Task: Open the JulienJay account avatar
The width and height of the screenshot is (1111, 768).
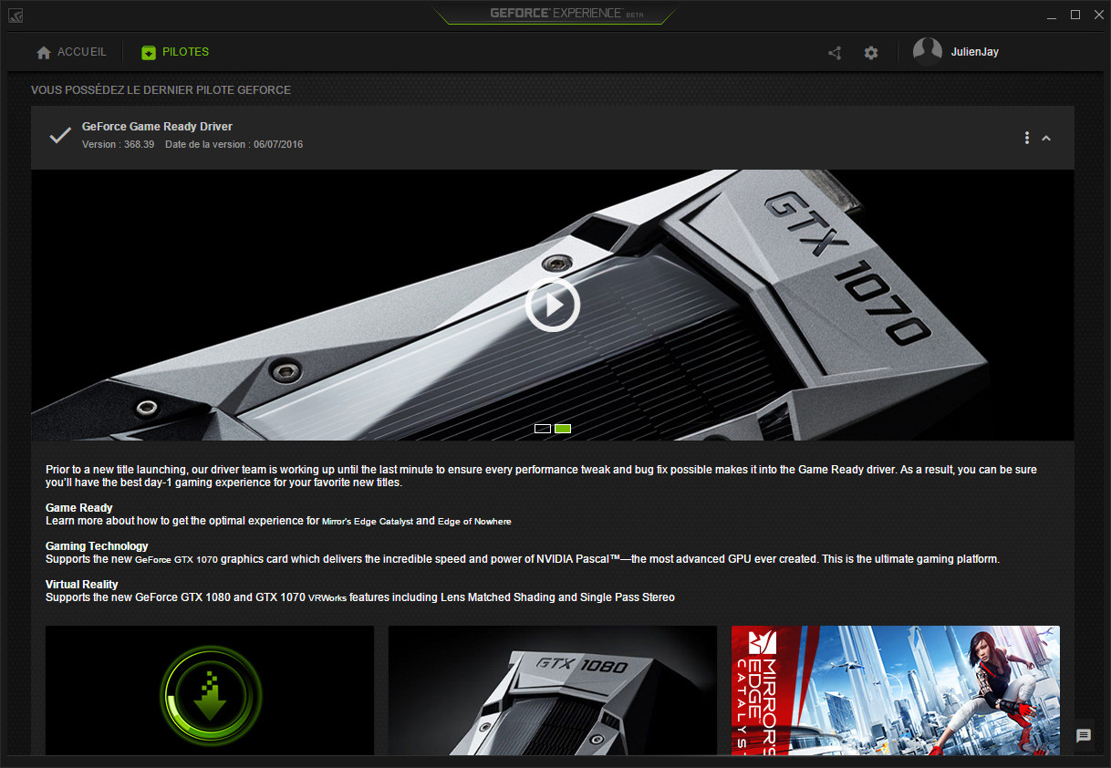Action: click(928, 51)
